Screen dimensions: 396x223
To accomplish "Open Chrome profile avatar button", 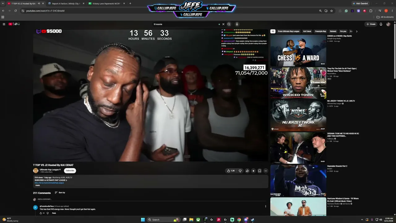I will [386, 11].
